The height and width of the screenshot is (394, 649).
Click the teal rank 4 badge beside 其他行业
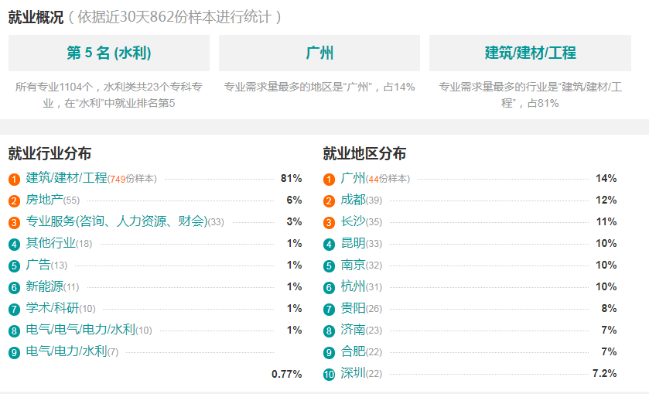tap(14, 244)
